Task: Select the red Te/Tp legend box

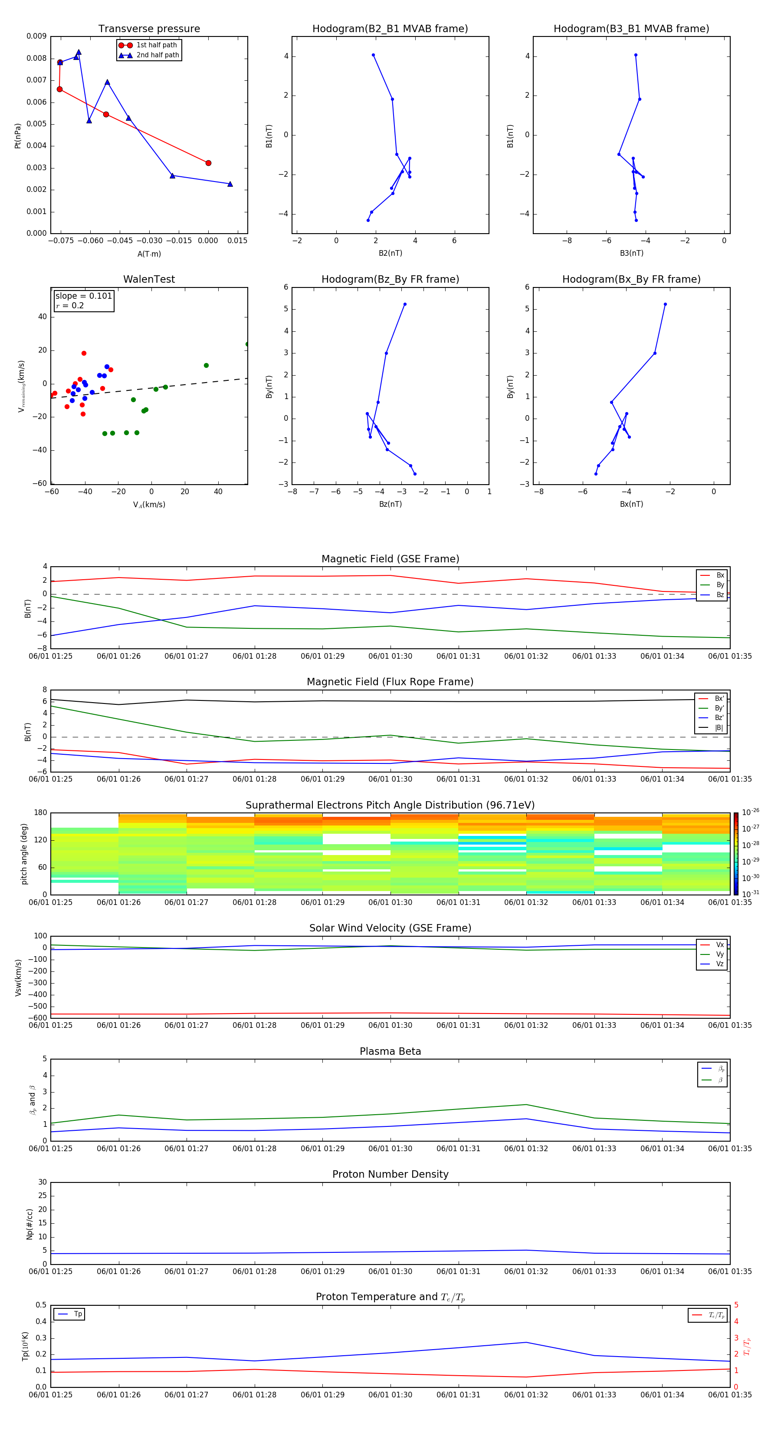Action: 708,1316
